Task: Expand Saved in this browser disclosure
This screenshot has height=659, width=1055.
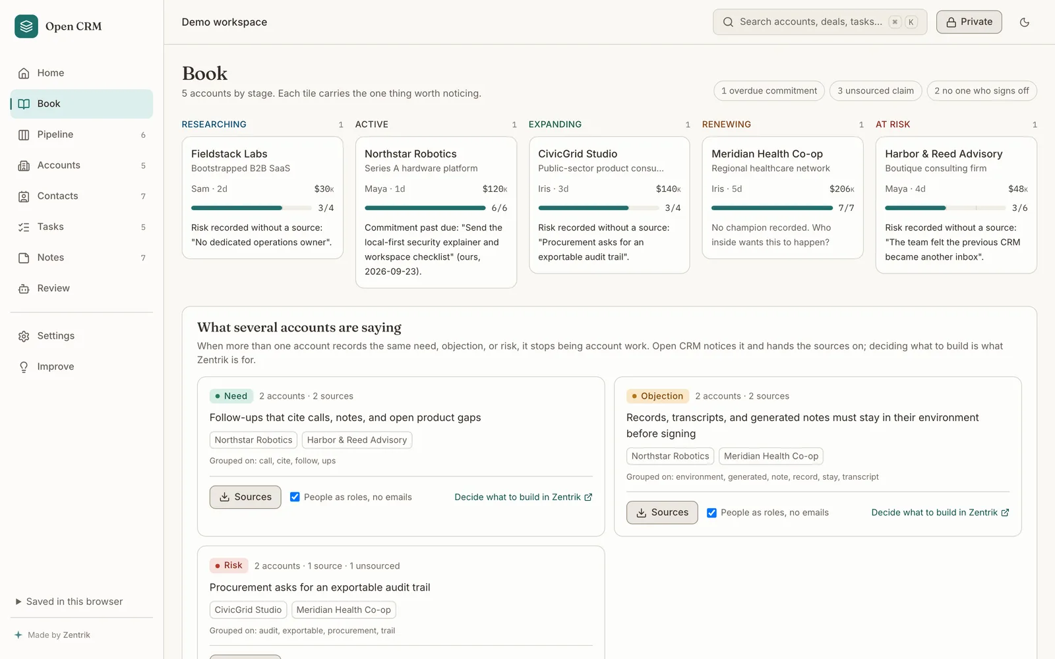Action: [x=69, y=602]
